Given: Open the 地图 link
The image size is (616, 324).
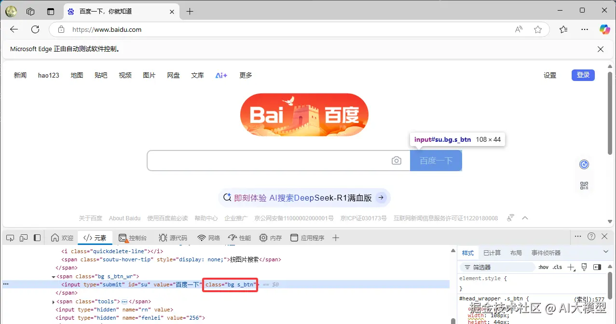Looking at the screenshot, I should click(77, 75).
